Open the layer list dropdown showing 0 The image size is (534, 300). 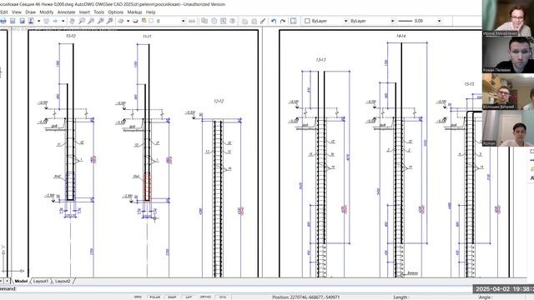click(184, 21)
